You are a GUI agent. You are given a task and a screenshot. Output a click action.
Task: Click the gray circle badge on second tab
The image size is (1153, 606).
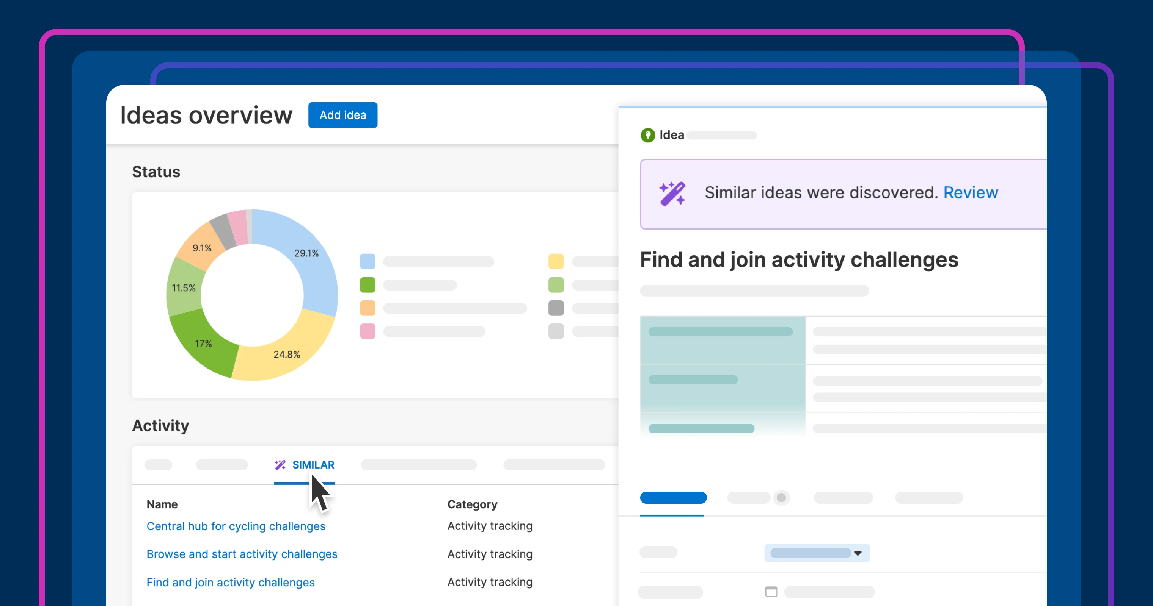click(781, 497)
